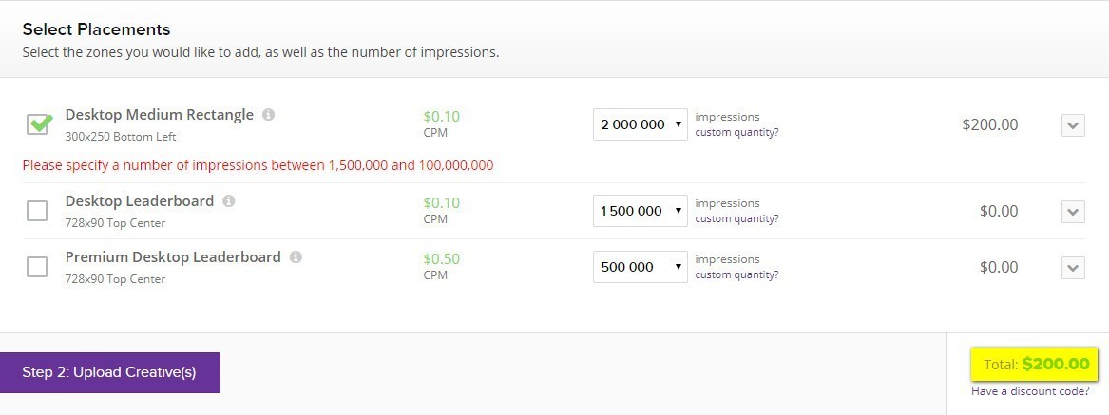
Task: Expand Desktop Medium Rectangle row details chevron
Action: (x=1073, y=125)
